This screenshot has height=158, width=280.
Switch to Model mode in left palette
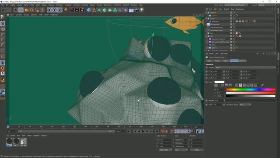(x=3, y=23)
